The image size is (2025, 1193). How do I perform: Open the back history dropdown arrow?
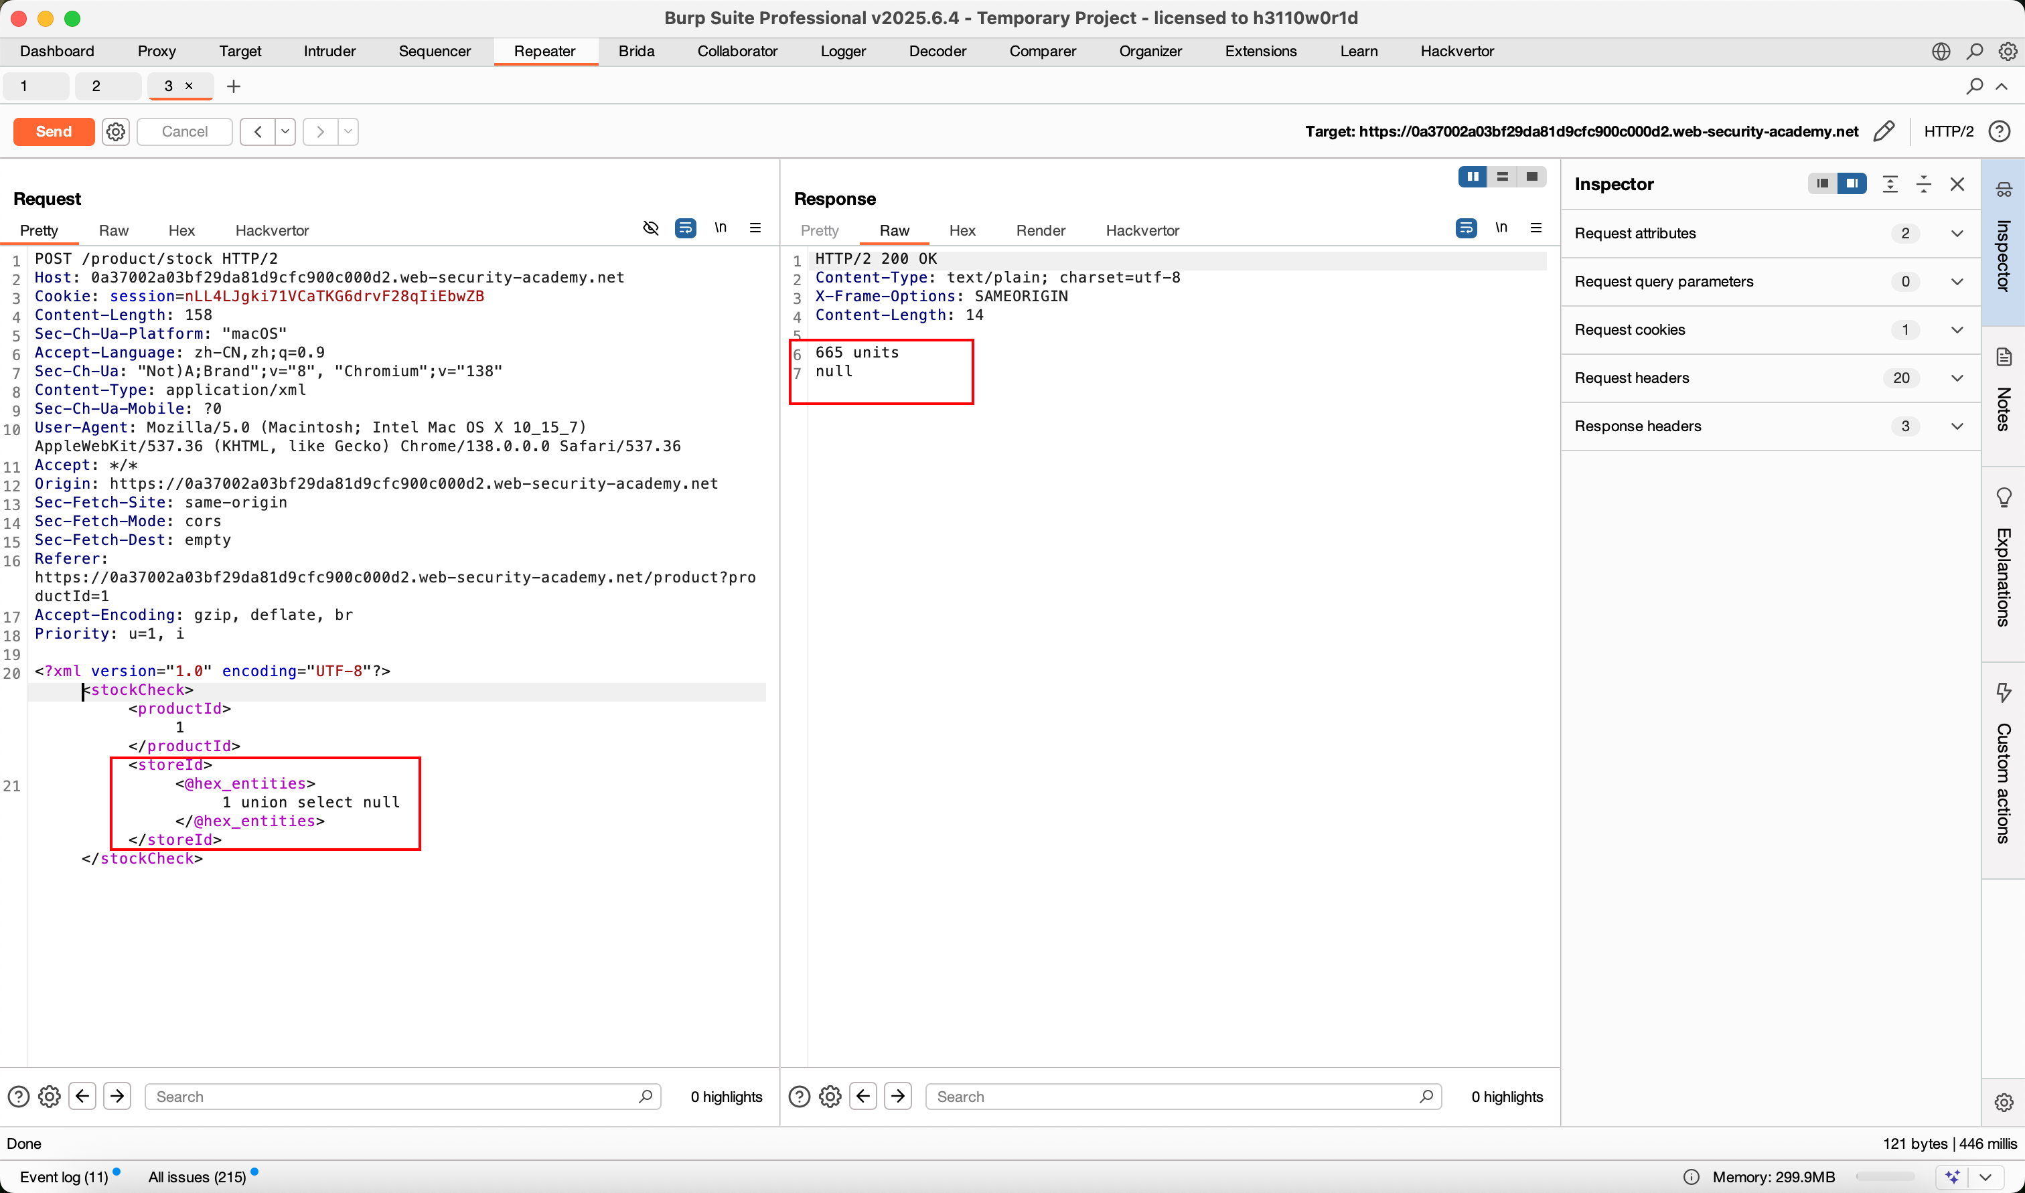(x=285, y=131)
